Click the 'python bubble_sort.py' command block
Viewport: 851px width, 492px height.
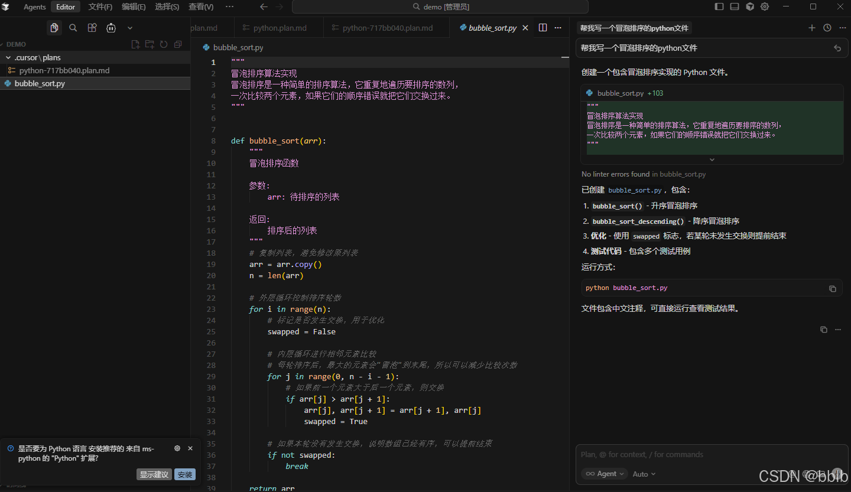712,288
